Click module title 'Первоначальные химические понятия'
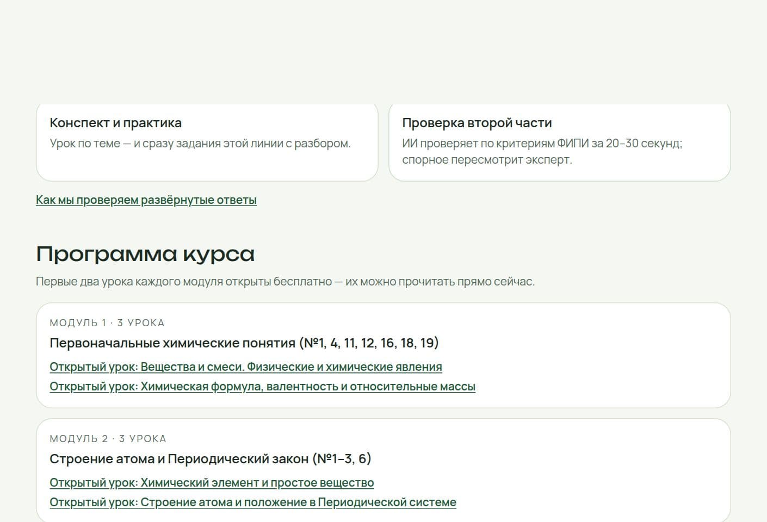 [172, 343]
